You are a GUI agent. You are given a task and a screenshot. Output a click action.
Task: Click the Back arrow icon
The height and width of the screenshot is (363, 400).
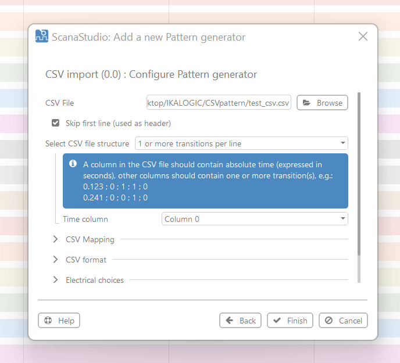[230, 321]
